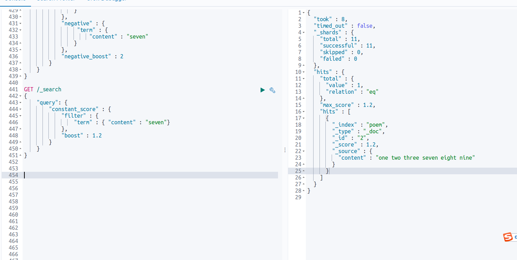
Task: Click the GET method keyword in the editor
Action: [29, 90]
